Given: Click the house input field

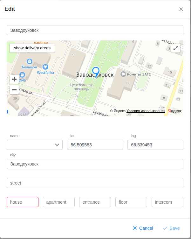Looking at the screenshot, I should (x=23, y=202).
